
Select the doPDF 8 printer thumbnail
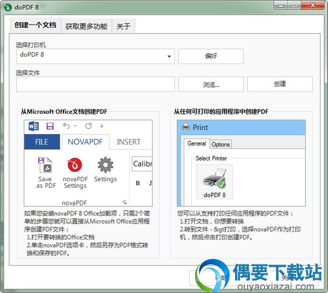pos(214,182)
